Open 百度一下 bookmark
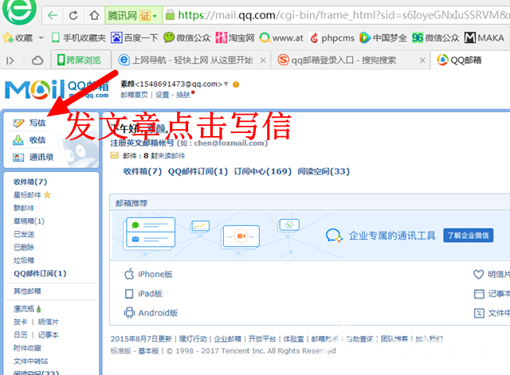The image size is (510, 375). [x=135, y=38]
